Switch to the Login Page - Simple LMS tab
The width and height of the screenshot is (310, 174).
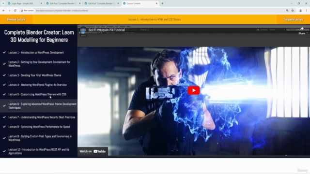25,3
